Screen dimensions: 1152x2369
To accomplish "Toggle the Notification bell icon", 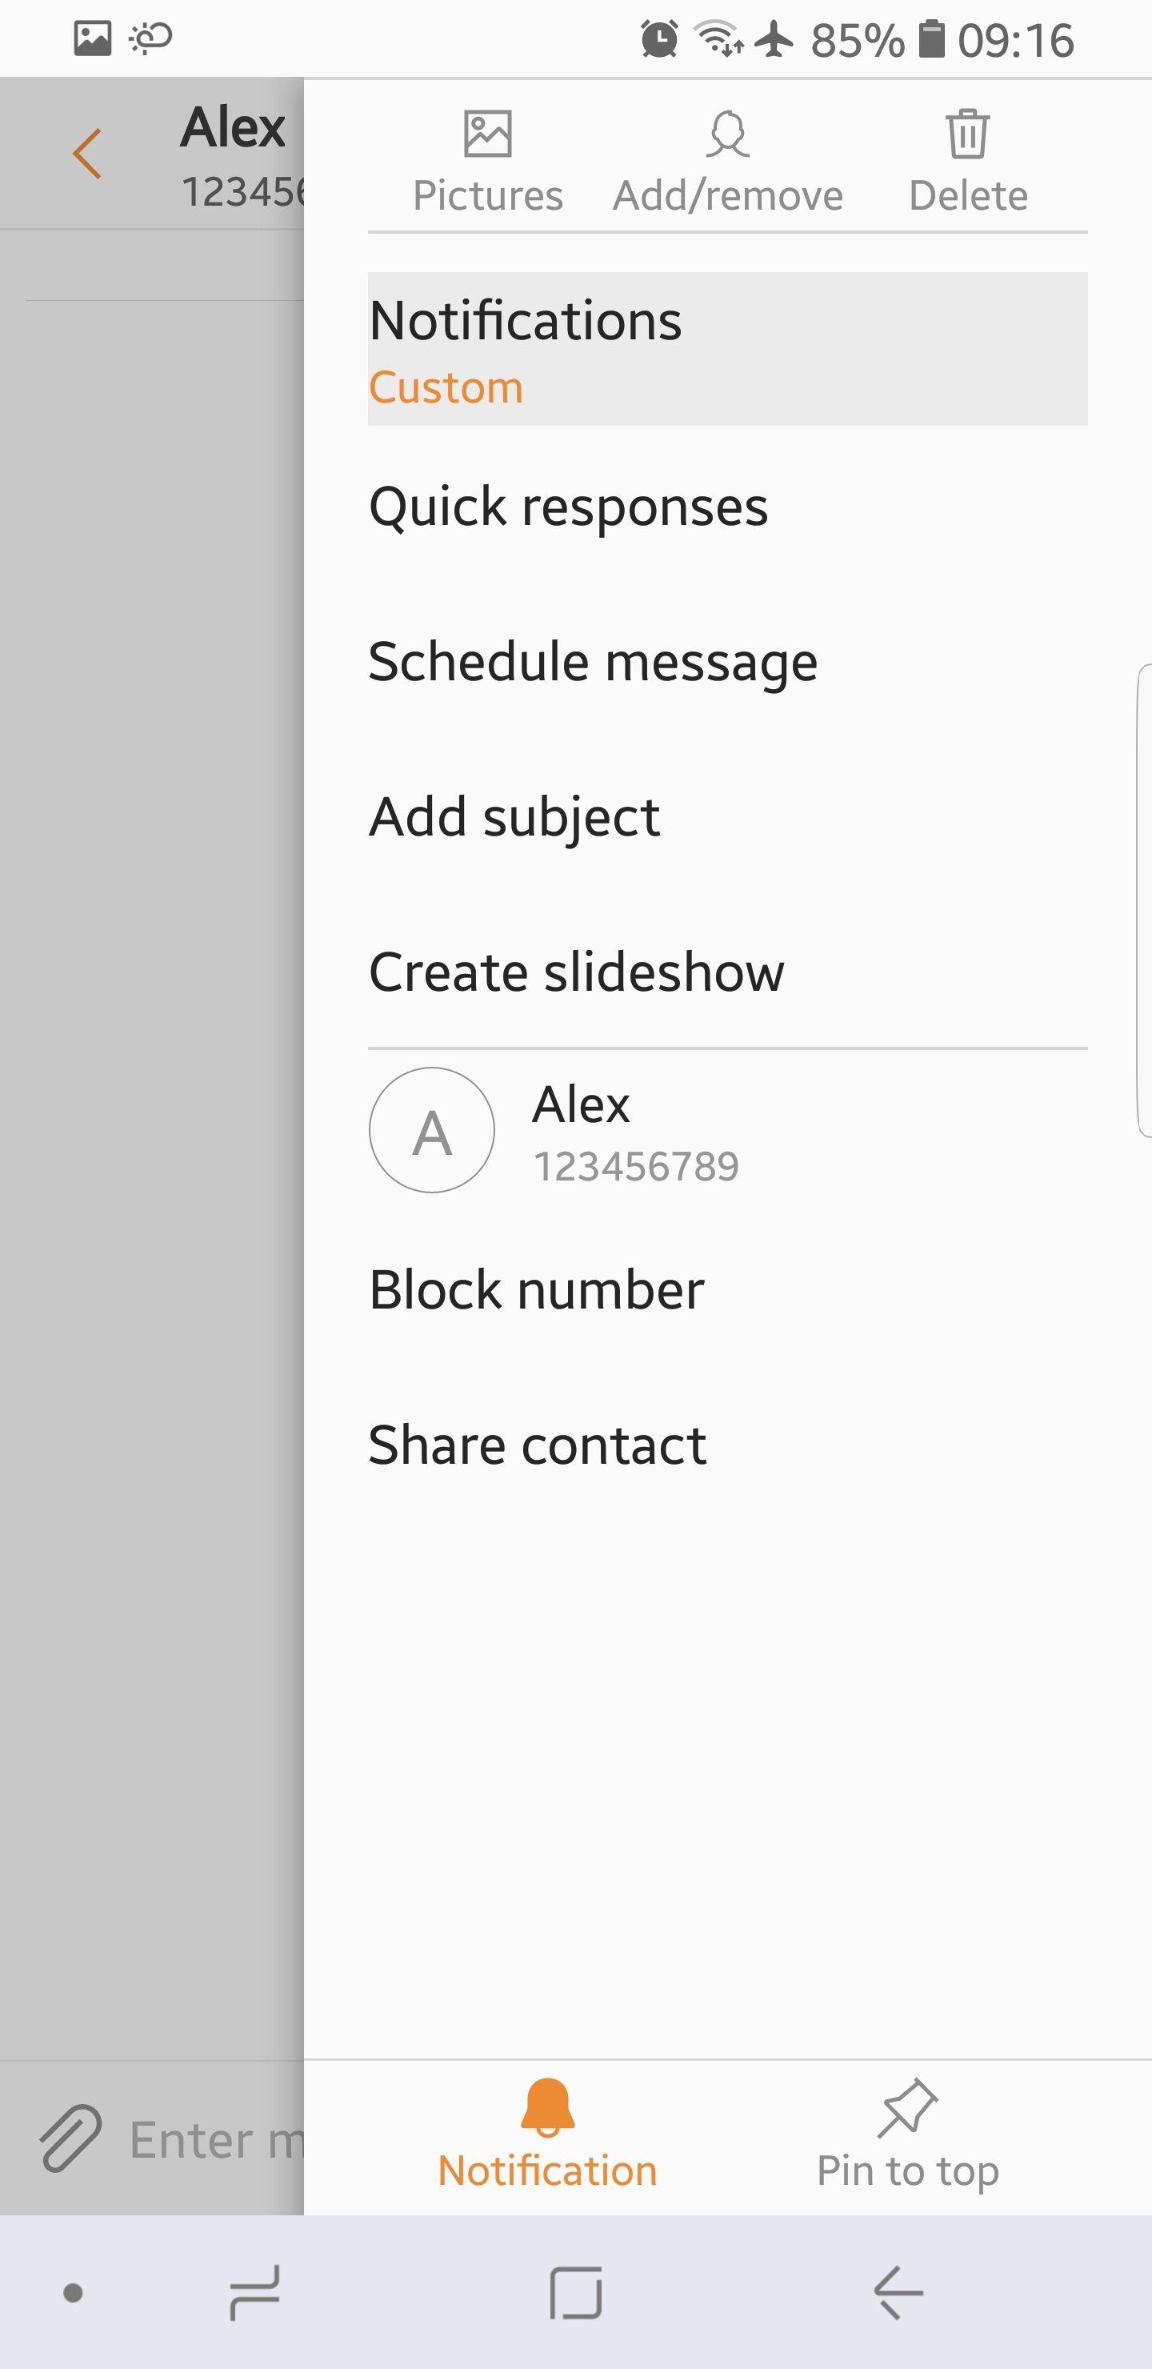I will 547,2107.
